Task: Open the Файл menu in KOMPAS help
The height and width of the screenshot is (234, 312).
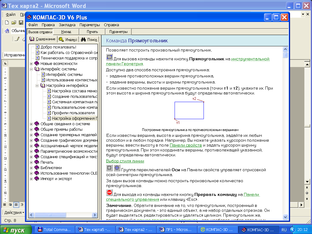Action: (x=33, y=25)
